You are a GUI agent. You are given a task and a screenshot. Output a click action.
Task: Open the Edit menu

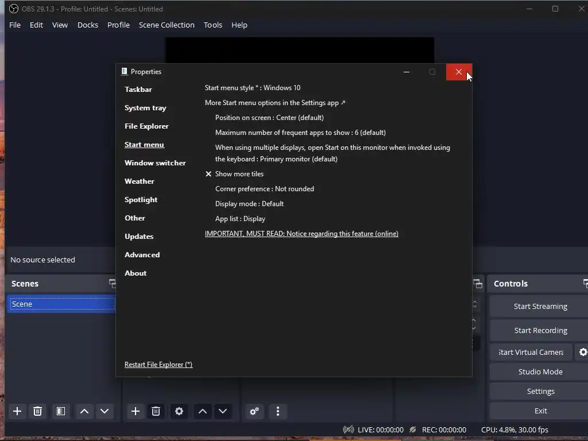point(36,25)
